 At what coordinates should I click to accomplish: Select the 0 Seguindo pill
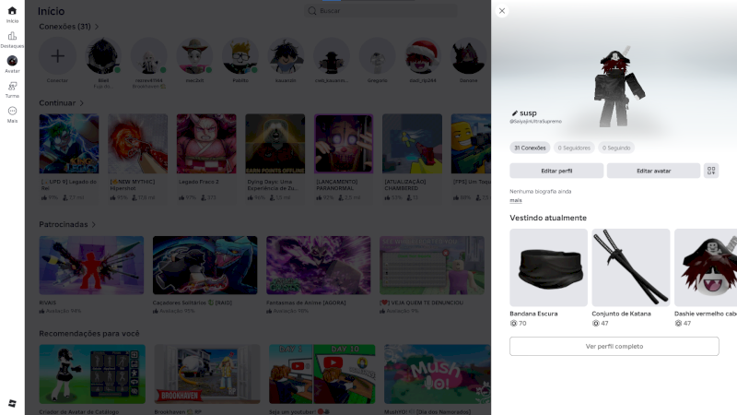pyautogui.click(x=616, y=148)
